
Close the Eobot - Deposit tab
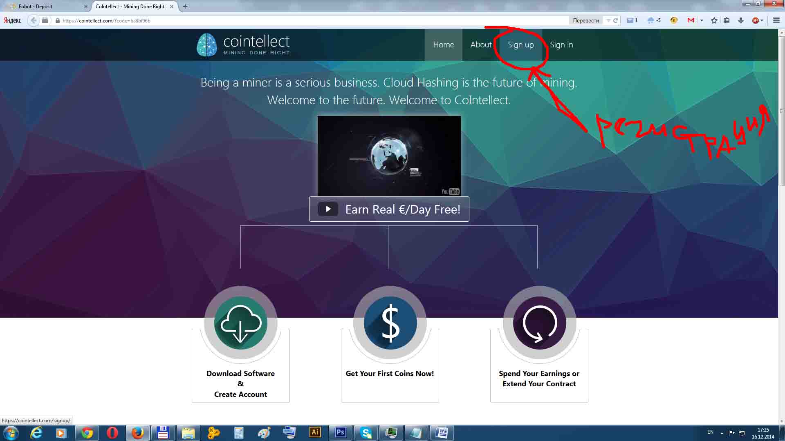pyautogui.click(x=85, y=7)
